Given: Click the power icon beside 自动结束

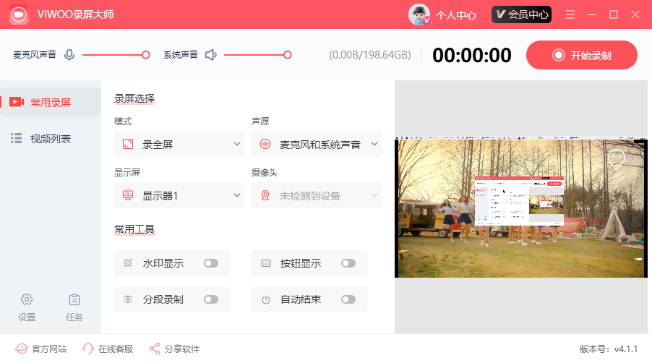Looking at the screenshot, I should point(266,300).
